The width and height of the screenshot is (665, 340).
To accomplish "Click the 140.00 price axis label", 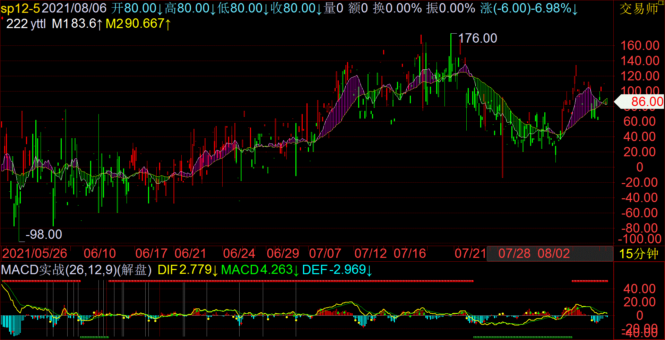I will click(640, 61).
